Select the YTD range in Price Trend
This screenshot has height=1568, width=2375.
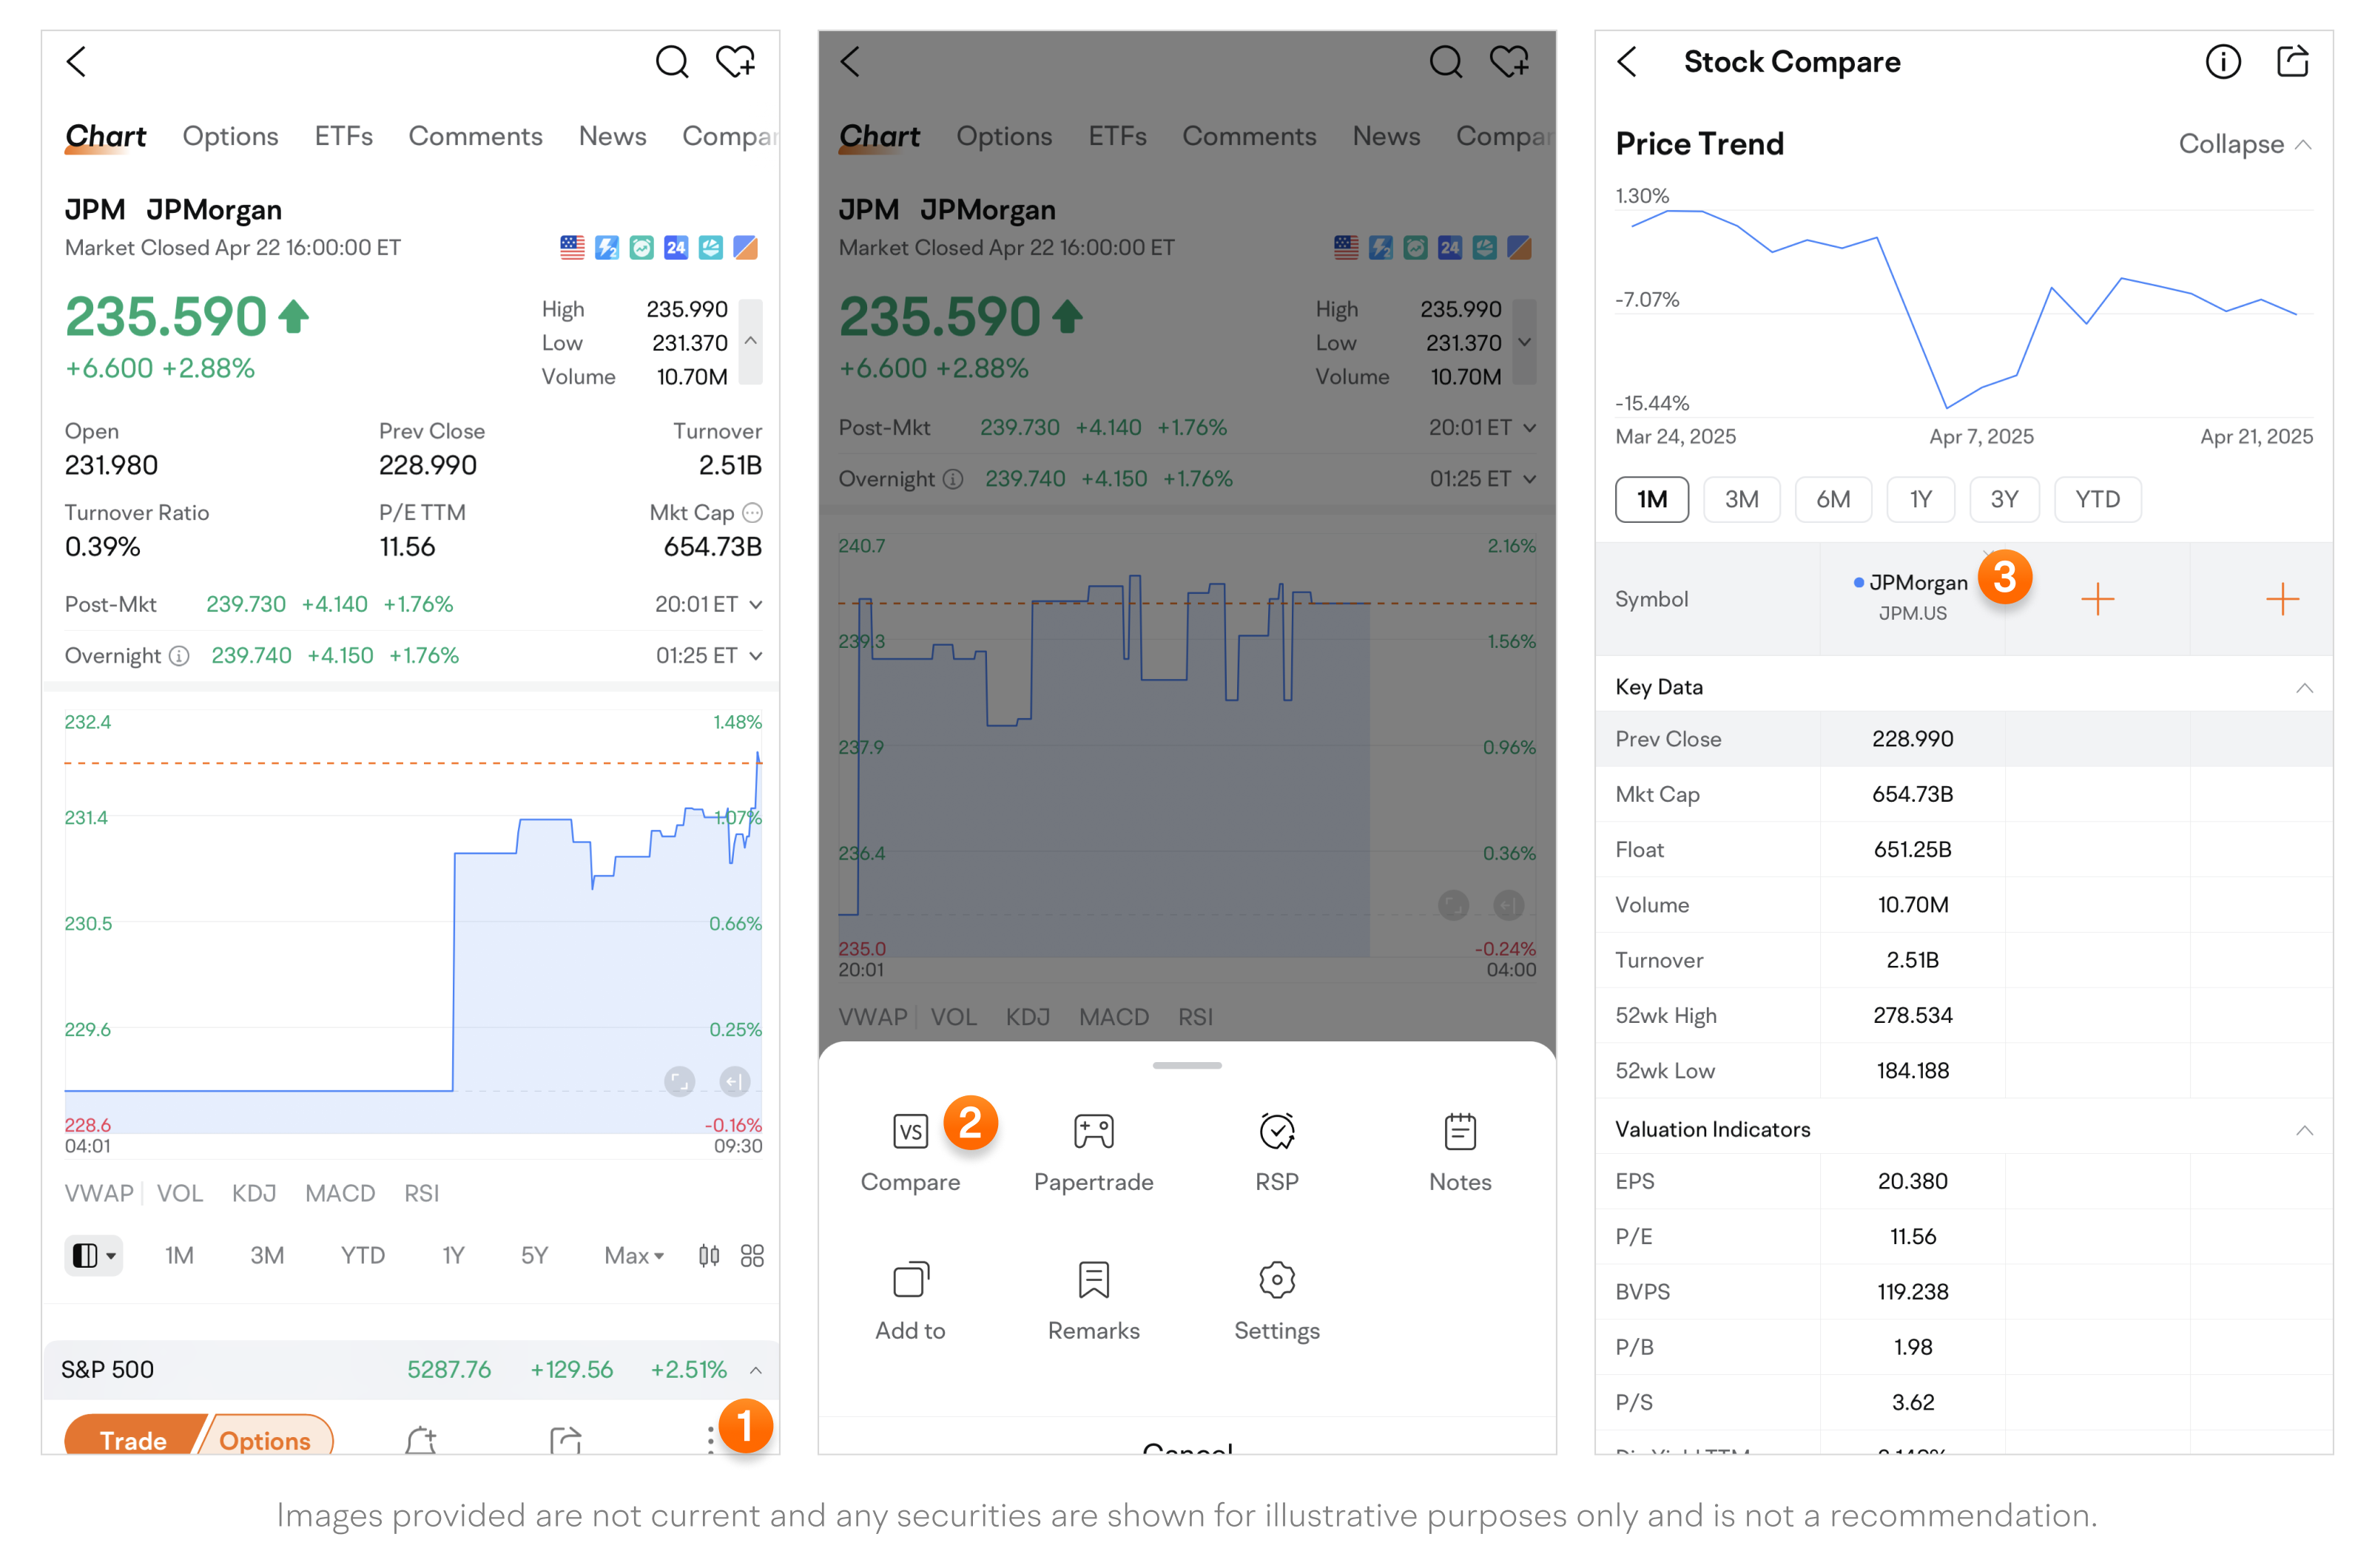[x=2097, y=499]
